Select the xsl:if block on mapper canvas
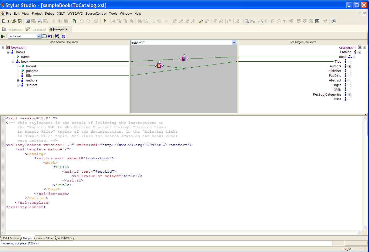 point(159,66)
